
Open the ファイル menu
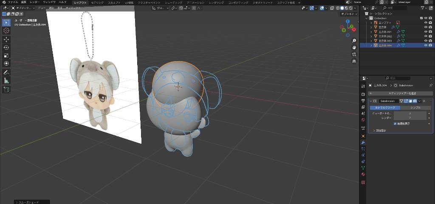13,2
